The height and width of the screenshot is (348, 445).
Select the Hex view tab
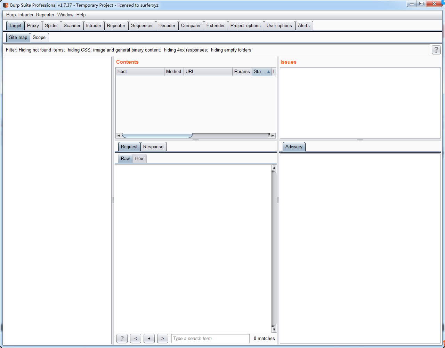139,159
